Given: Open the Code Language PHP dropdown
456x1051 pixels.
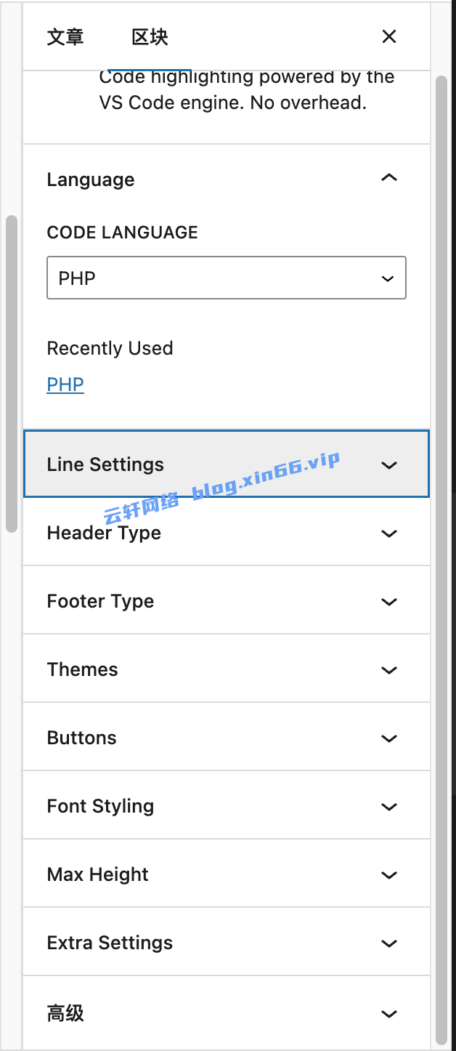Looking at the screenshot, I should pos(227,278).
